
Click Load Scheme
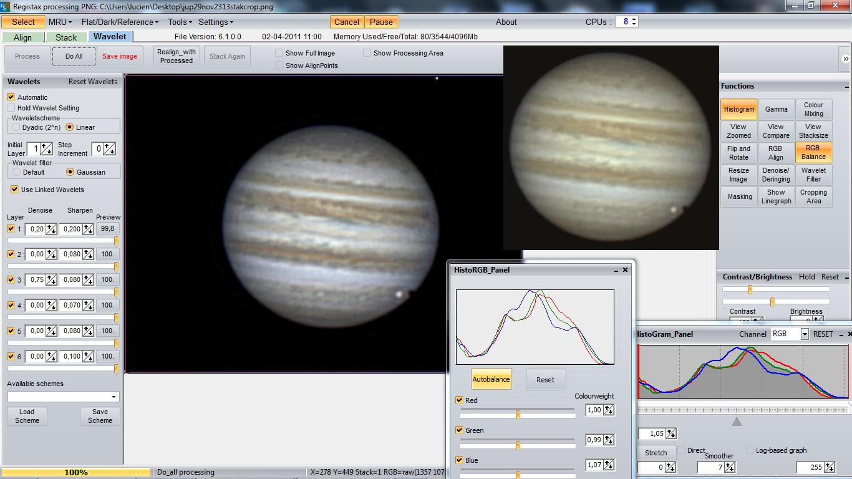pyautogui.click(x=27, y=416)
